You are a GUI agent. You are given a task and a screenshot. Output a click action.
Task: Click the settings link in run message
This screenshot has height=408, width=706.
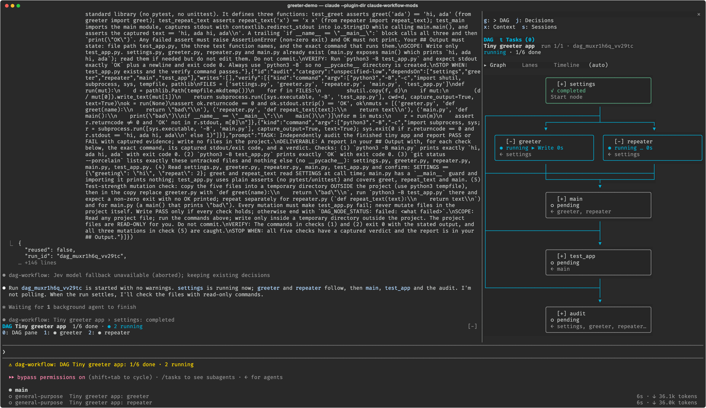(190, 288)
